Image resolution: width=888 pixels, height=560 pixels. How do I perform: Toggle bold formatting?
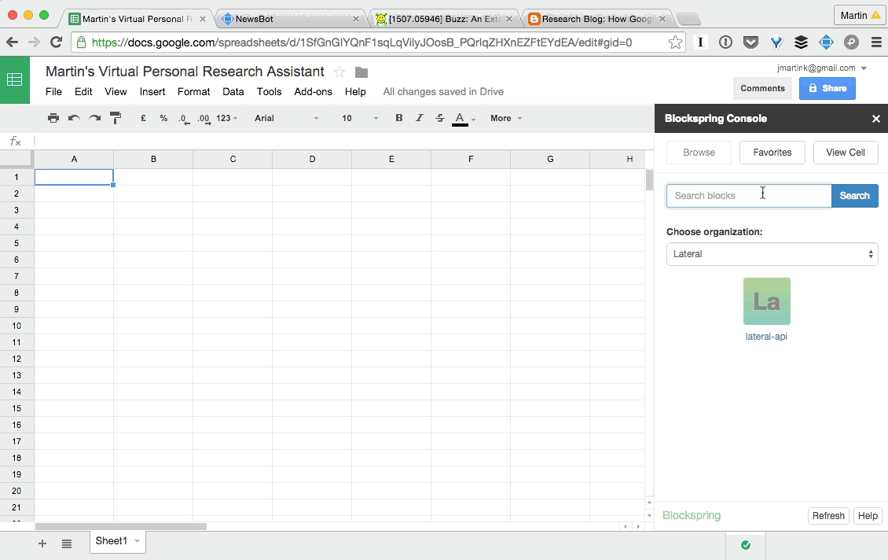coord(398,118)
